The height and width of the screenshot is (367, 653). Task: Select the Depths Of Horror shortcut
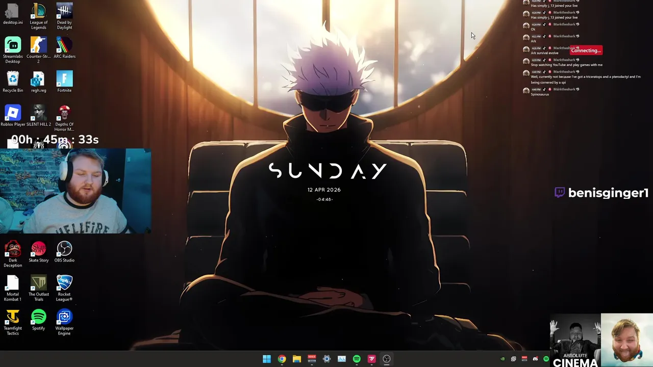[64, 118]
